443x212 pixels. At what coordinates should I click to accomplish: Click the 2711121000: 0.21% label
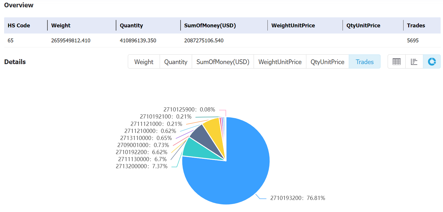tap(156, 124)
